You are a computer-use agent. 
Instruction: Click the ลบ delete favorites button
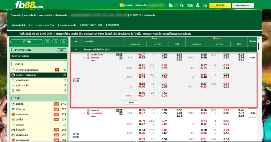[62, 50]
